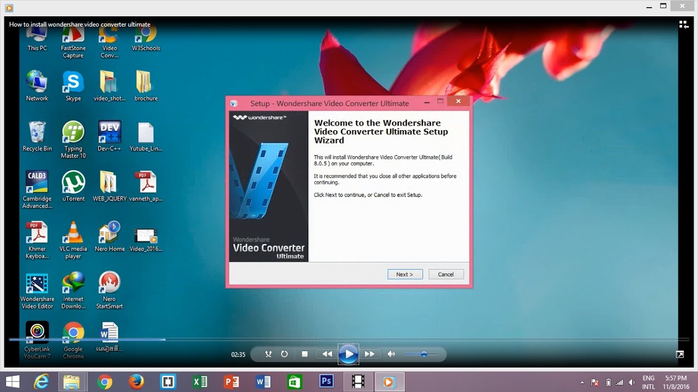
Task: Launch Internet Explorer from taskbar
Action: pyautogui.click(x=41, y=382)
